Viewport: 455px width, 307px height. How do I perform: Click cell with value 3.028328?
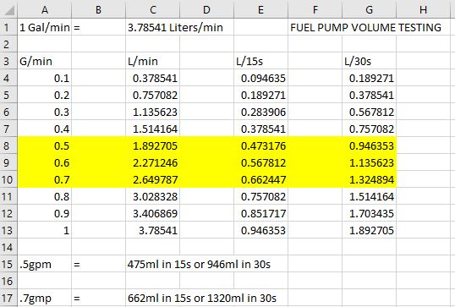[x=152, y=196]
